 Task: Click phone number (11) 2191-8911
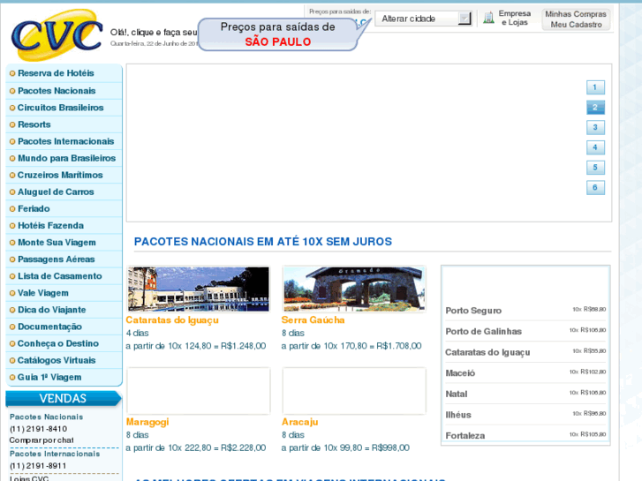pos(38,466)
